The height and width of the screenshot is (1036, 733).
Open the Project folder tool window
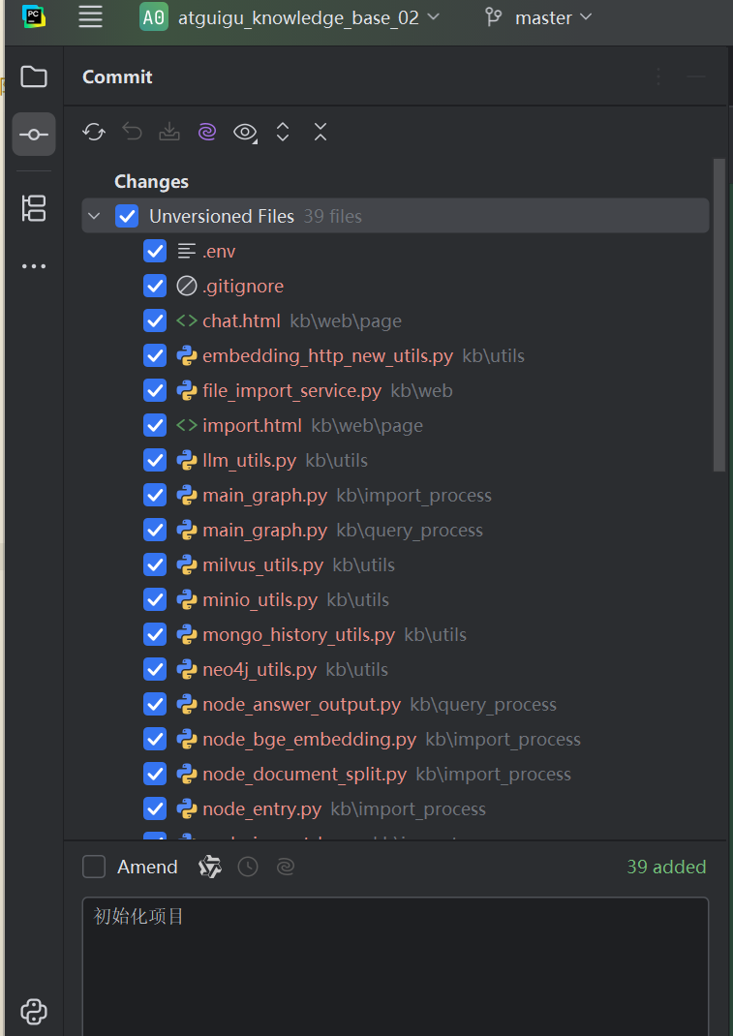point(34,76)
